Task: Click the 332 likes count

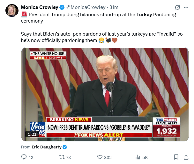Action: click(108, 157)
